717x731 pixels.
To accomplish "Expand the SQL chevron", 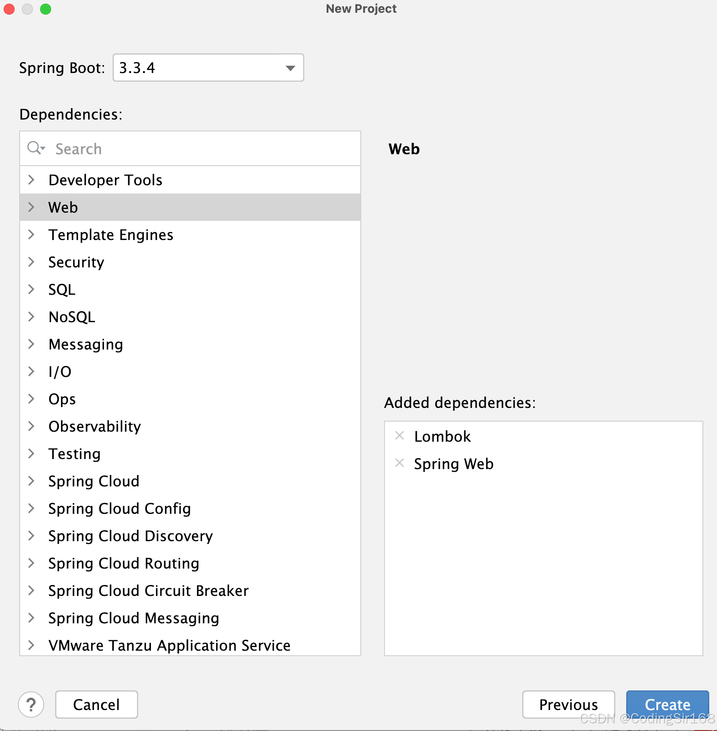I will click(x=31, y=289).
